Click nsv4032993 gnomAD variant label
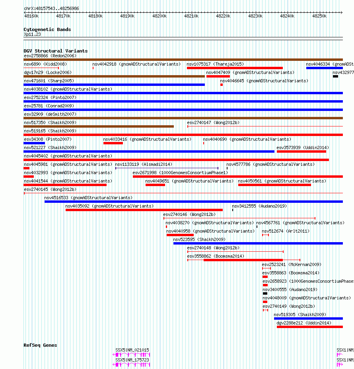This screenshot has height=369, width=354. pyautogui.click(x=68, y=173)
